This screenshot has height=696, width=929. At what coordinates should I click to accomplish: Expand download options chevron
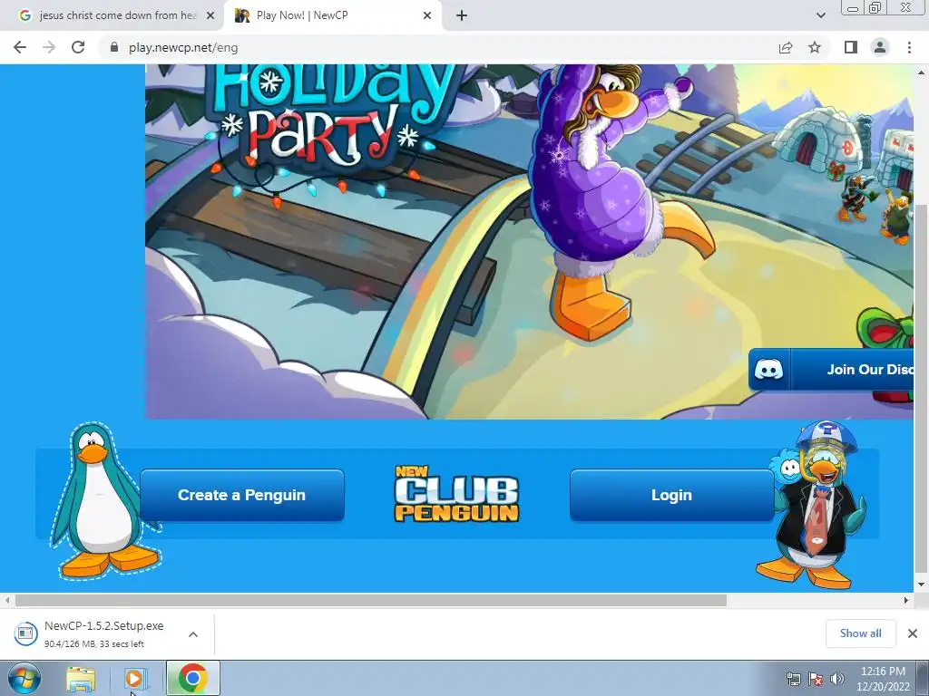click(193, 633)
